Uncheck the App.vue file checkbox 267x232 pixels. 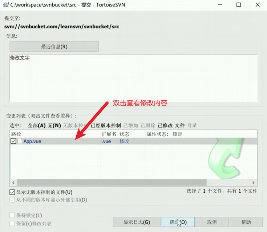[13, 141]
